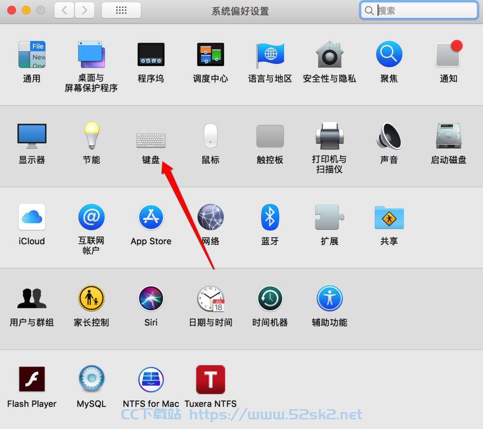
Task: Click the back navigation arrow
Action: 64,11
